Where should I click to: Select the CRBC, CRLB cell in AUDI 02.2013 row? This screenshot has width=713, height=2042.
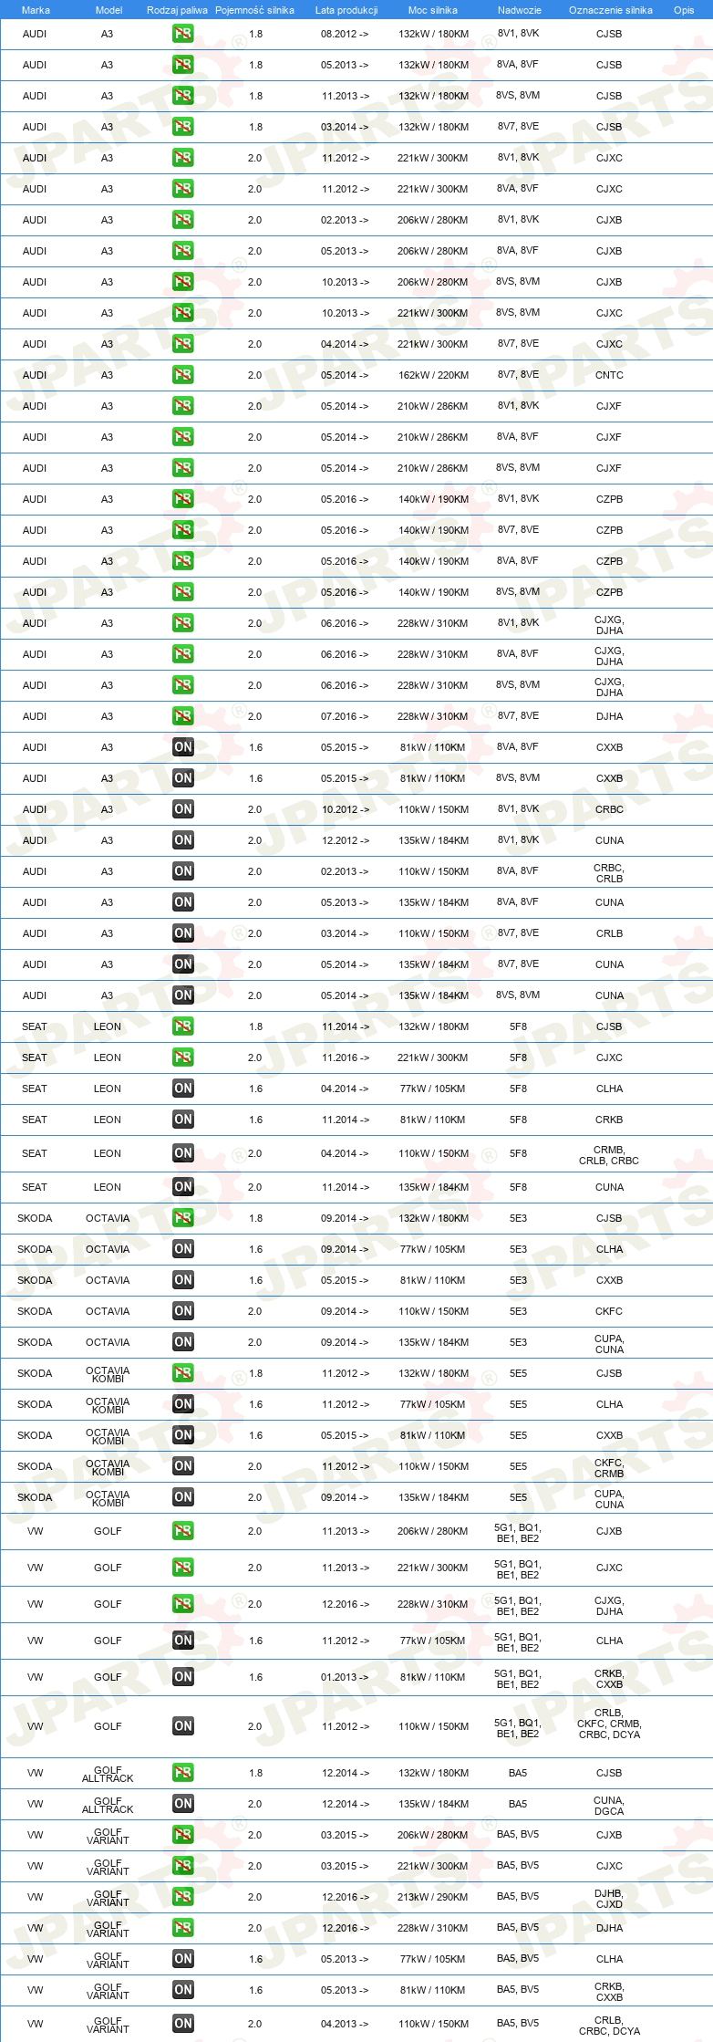pos(609,873)
